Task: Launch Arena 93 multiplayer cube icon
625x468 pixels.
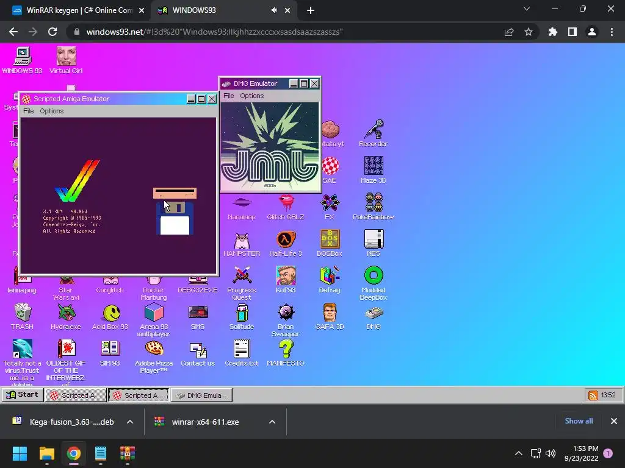Action: click(x=154, y=319)
